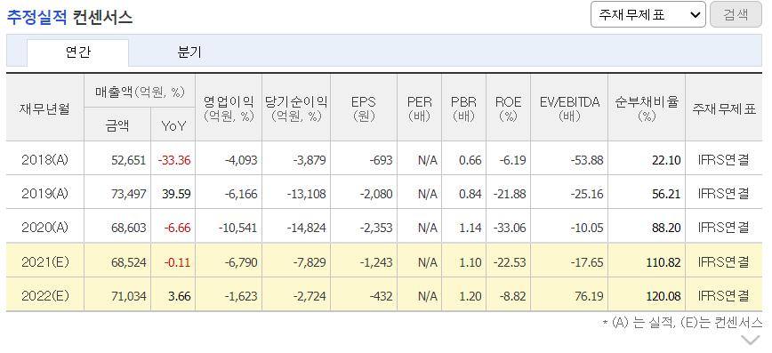Click operating profit value -4,093
Viewport: 772px width, 353px height.
click(x=241, y=161)
